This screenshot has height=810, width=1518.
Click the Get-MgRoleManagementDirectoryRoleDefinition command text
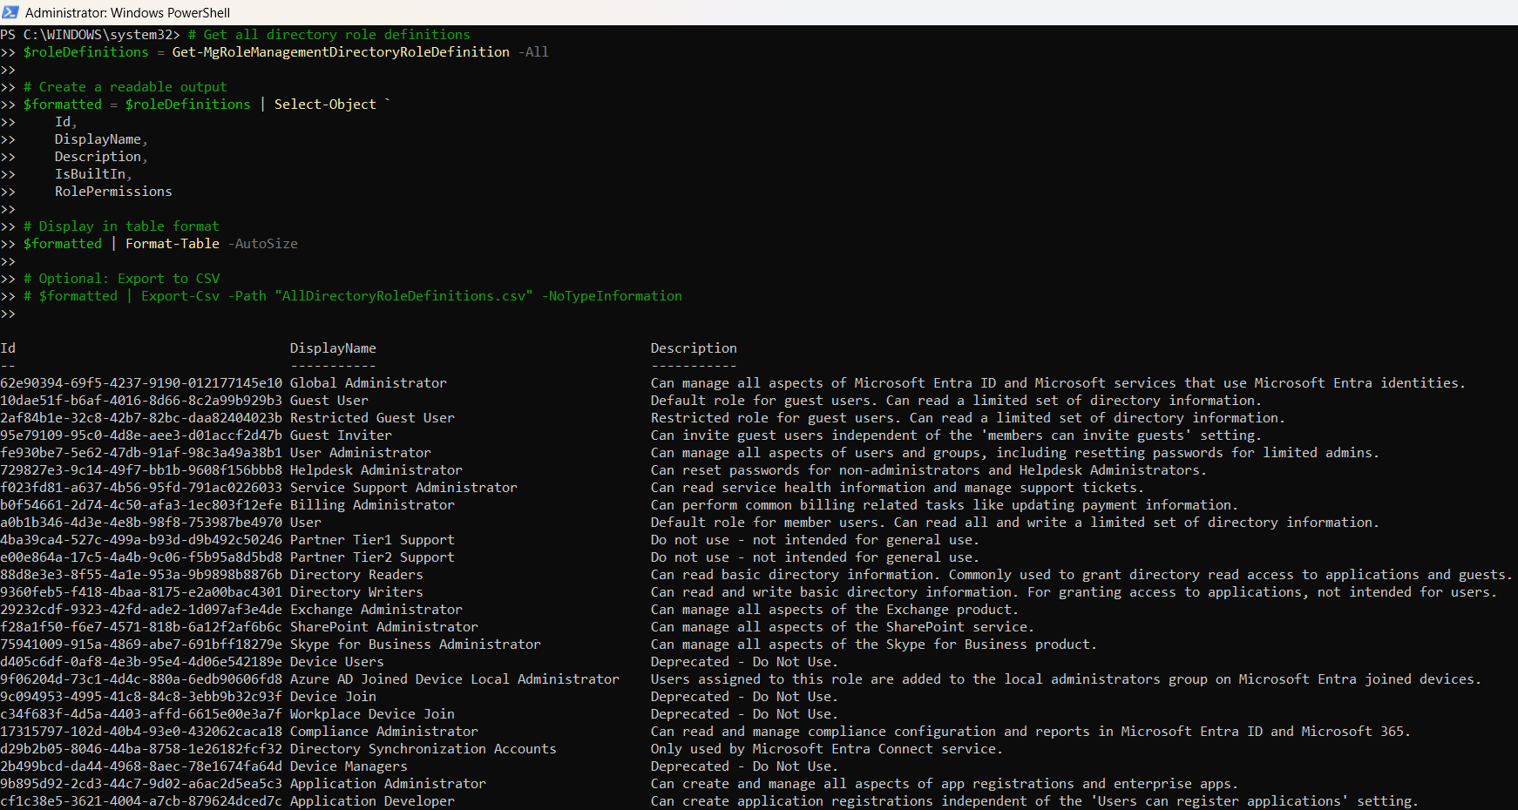340,52
